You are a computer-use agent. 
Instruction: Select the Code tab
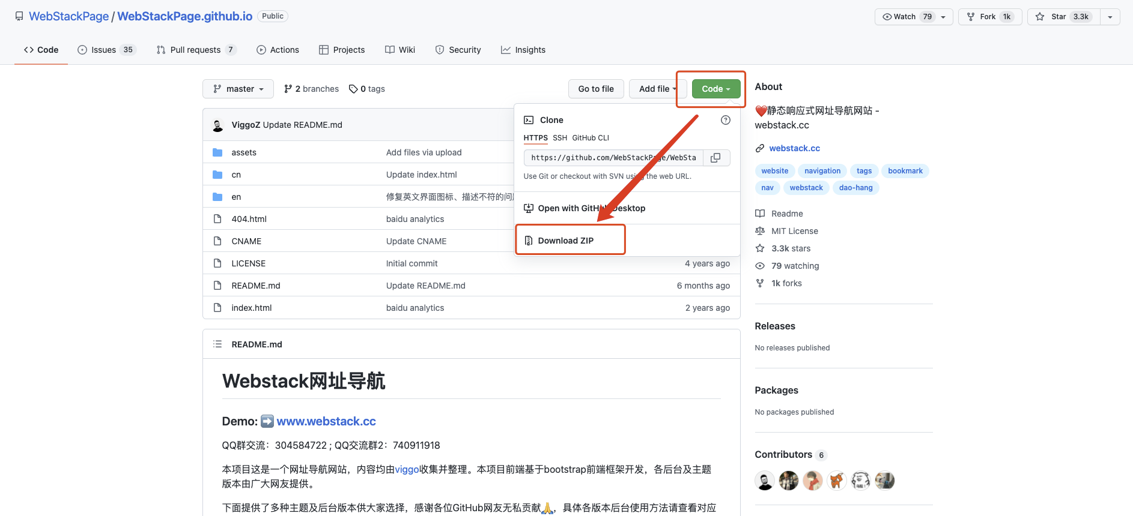point(41,50)
